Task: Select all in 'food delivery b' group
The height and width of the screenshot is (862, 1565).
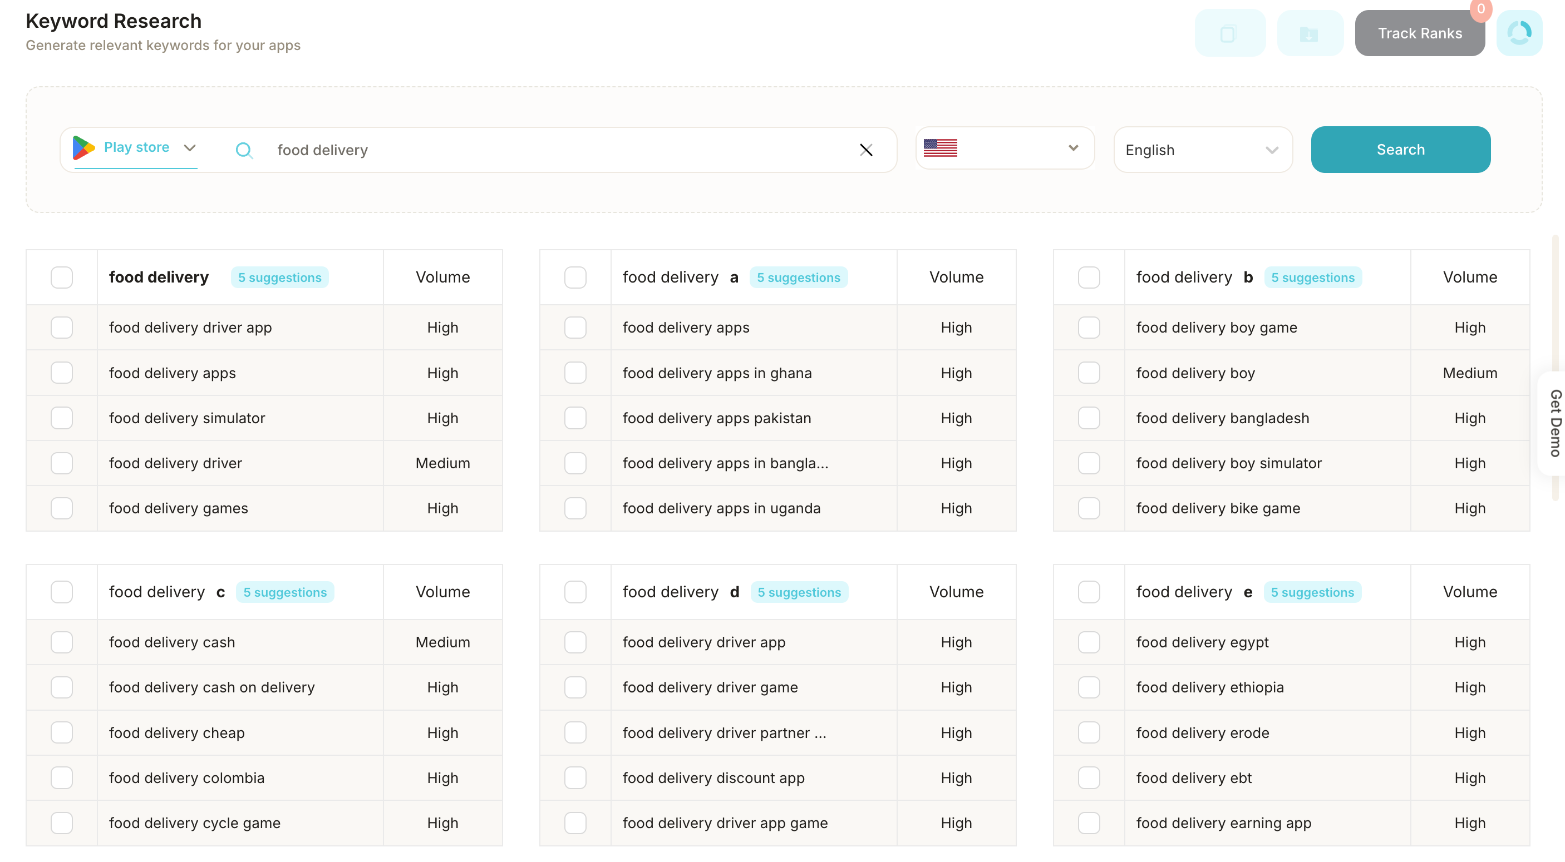Action: pyautogui.click(x=1089, y=278)
